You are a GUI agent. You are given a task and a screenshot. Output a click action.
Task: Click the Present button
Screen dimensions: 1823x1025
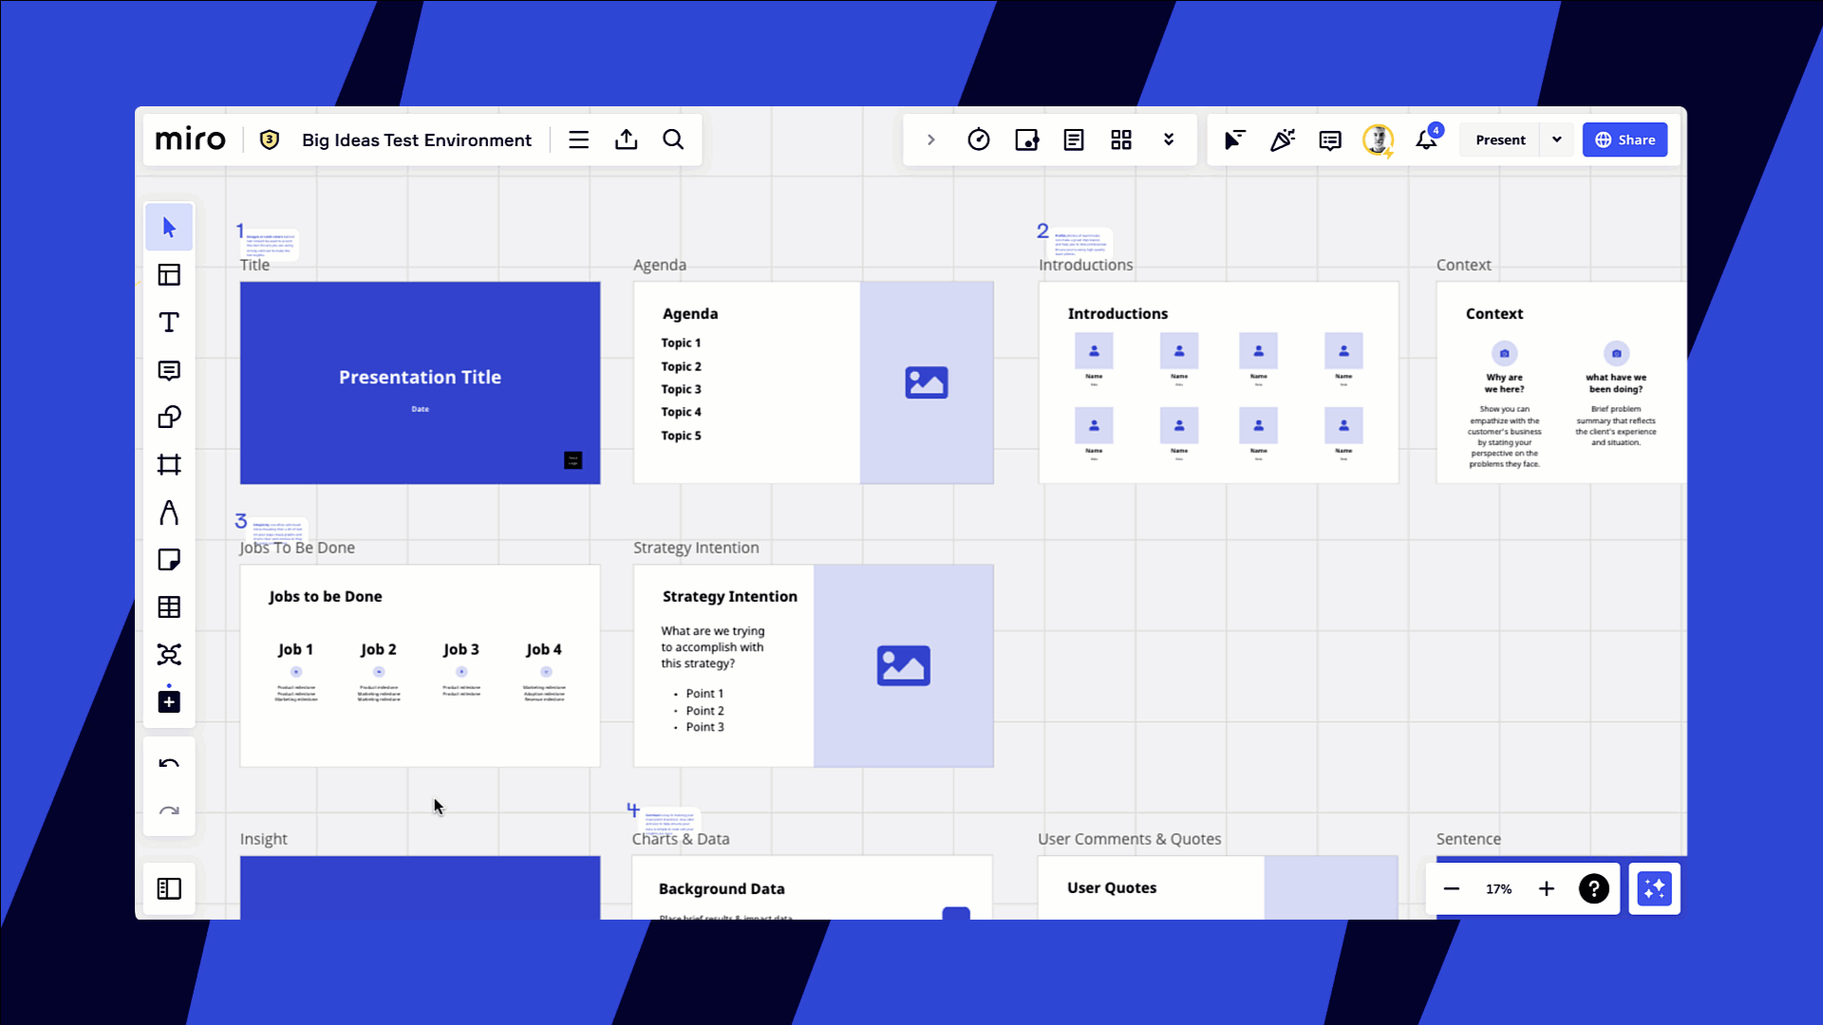pyautogui.click(x=1500, y=140)
